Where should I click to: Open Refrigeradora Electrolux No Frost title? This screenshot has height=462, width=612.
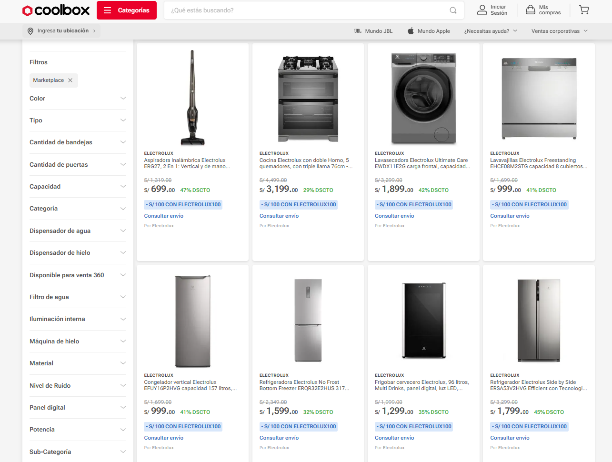(304, 385)
